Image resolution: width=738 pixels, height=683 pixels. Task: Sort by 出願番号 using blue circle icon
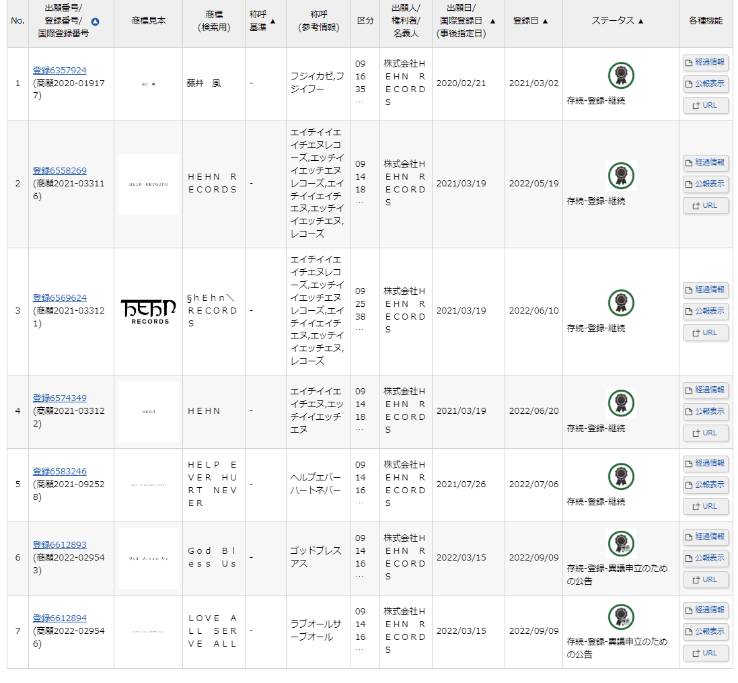[95, 22]
